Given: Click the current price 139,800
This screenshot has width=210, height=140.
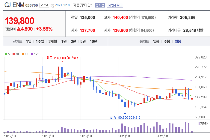Looking at the screenshot, I should pyautogui.click(x=19, y=21).
